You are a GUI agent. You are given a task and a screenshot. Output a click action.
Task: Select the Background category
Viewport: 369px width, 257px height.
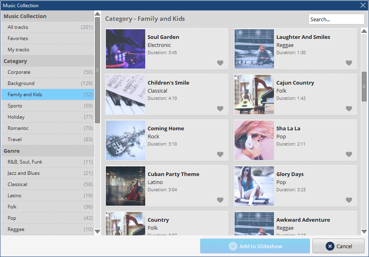48,83
